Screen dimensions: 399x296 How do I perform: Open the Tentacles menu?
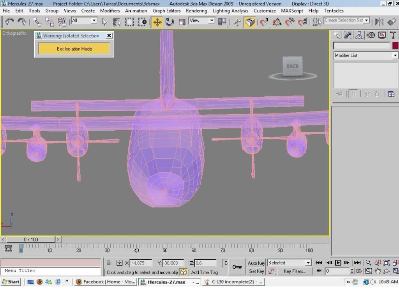(334, 11)
